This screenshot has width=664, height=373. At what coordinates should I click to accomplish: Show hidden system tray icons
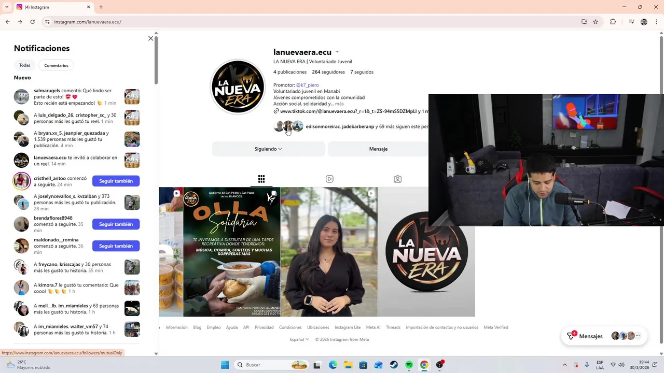[x=565, y=365]
